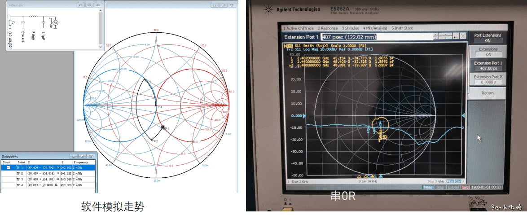This screenshot has width=527, height=215.
Task: Open the 5 Instr State menu
Action: (402, 28)
